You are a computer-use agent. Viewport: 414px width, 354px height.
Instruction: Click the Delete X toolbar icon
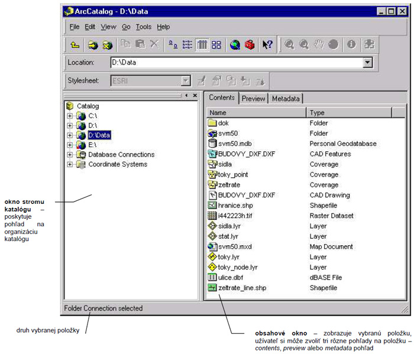tap(155, 44)
